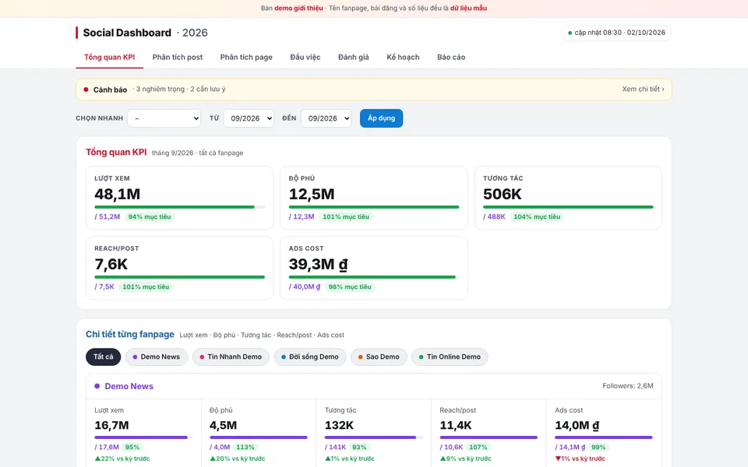Click Demo News 11,4K Reach/post value
Image resolution: width=748 pixels, height=467 pixels.
click(456, 425)
